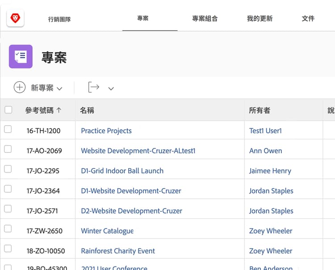Open the Practice Projects link
Viewport: 335px width, 270px height.
[x=106, y=131]
